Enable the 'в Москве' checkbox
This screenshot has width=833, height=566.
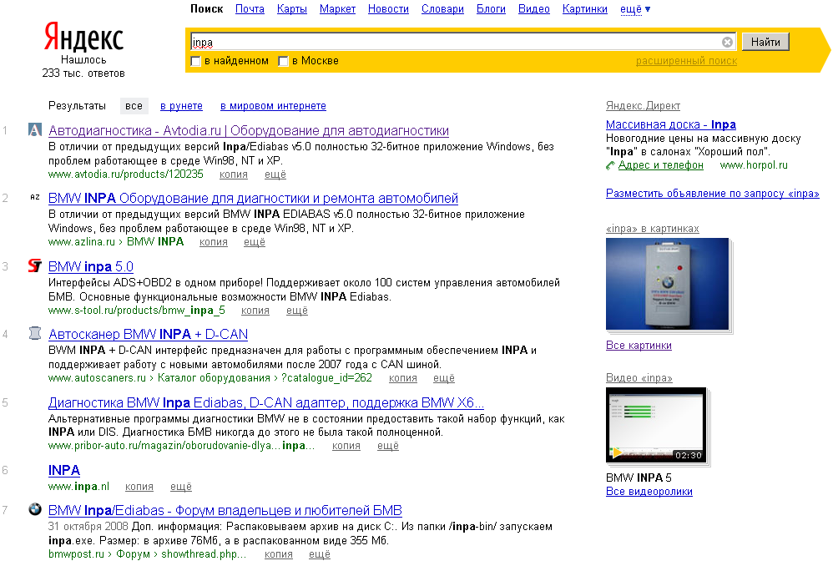coord(283,61)
